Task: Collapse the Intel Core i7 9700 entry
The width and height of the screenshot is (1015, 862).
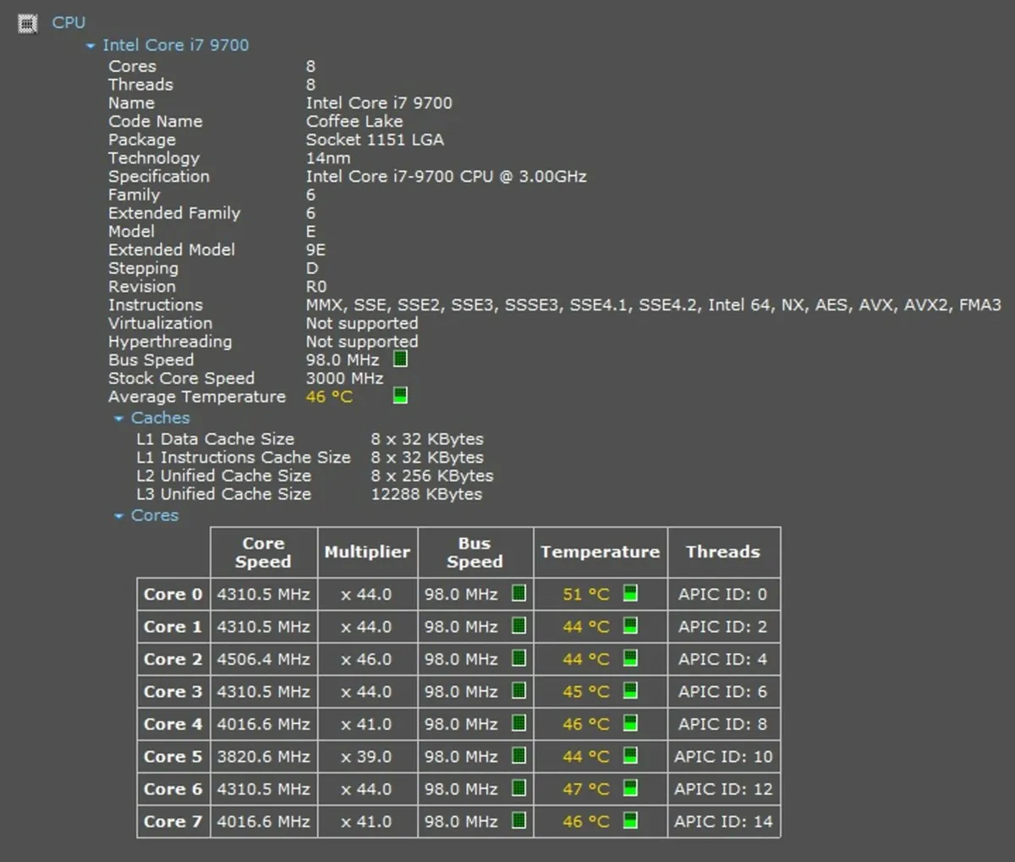Action: (x=90, y=45)
